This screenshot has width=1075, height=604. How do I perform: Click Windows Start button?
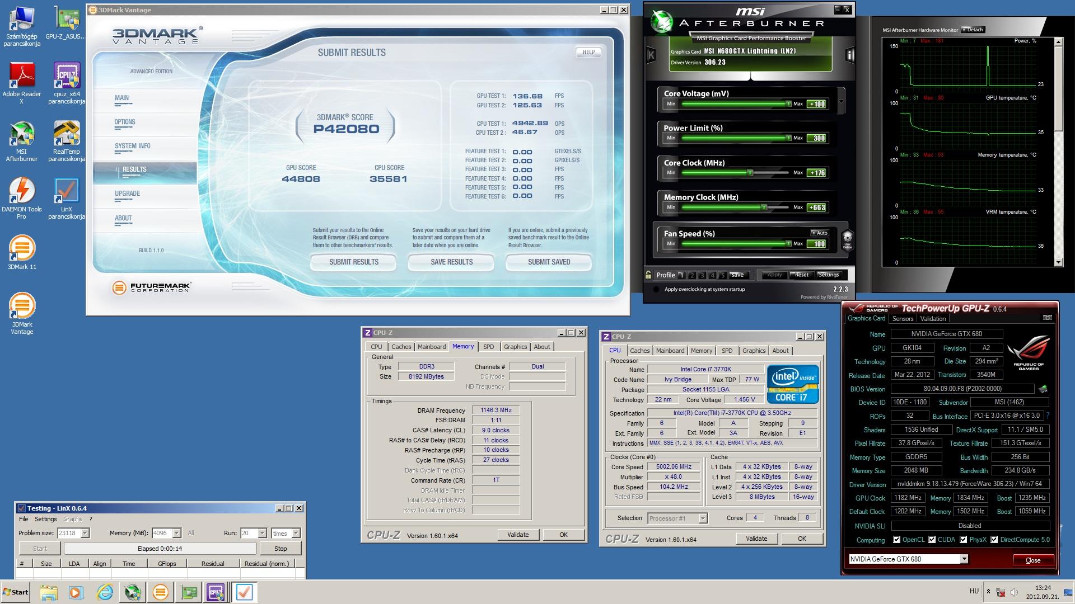click(15, 592)
